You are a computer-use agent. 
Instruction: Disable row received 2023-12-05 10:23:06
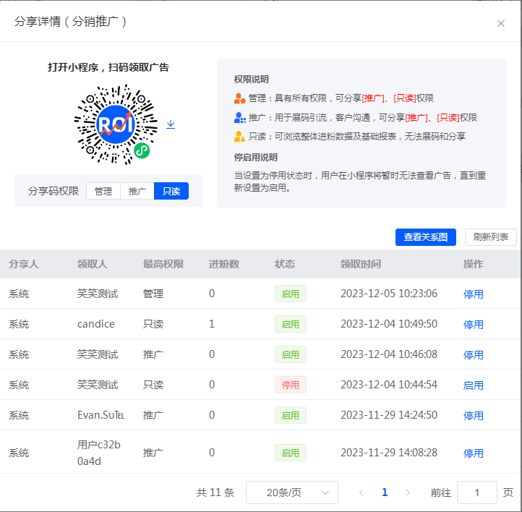pyautogui.click(x=473, y=294)
